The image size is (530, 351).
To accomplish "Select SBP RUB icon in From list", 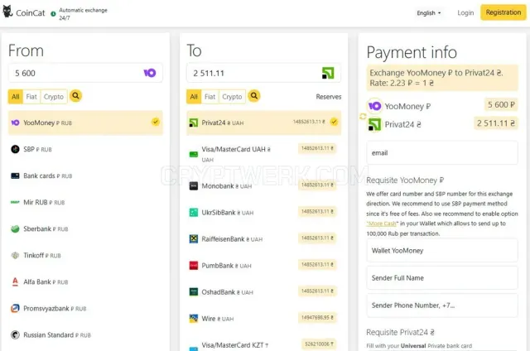I will coord(15,149).
